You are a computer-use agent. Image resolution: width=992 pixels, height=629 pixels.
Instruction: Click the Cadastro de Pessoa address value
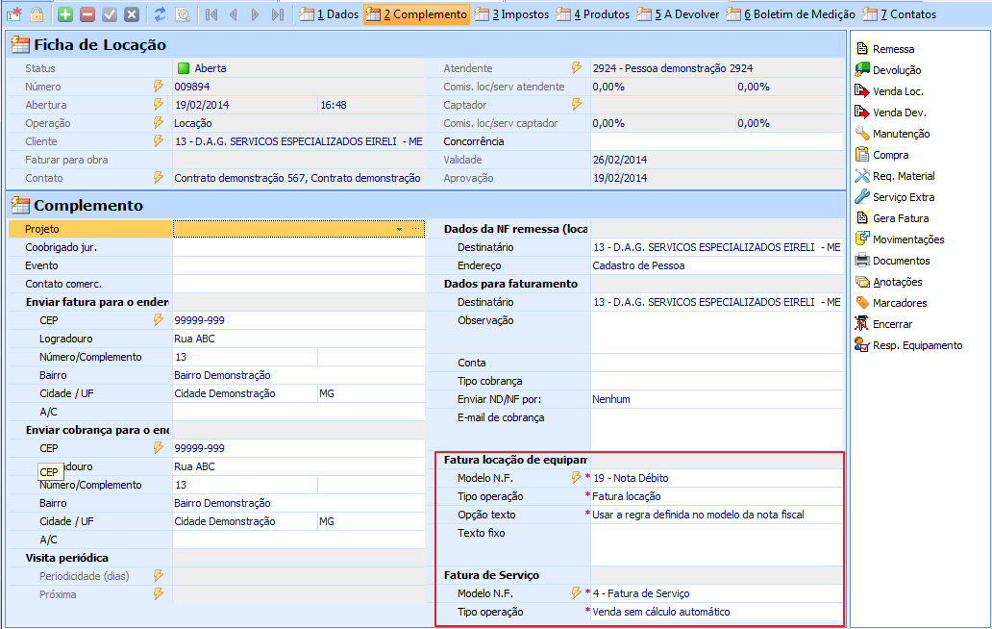coord(638,265)
